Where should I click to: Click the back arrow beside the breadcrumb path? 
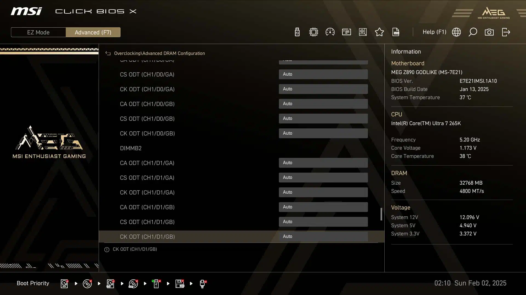pyautogui.click(x=108, y=53)
